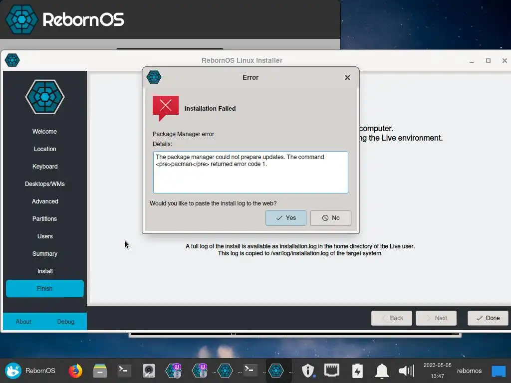Click No in the Error dialog
Viewport: 511px width, 383px height.
pos(330,218)
